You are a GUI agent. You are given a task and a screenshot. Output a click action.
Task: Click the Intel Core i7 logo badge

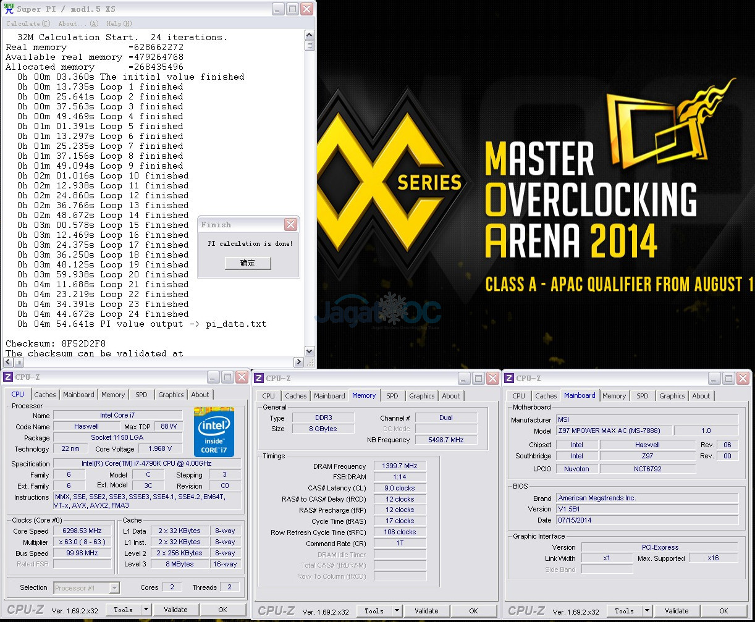tap(214, 432)
